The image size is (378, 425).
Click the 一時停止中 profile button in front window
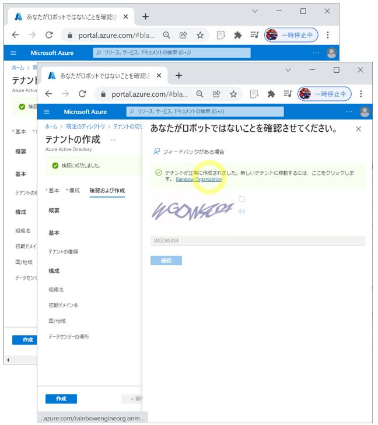coord(324,94)
